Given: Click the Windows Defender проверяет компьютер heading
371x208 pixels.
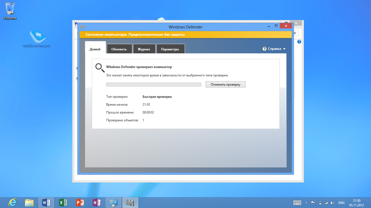Looking at the screenshot, I should 139,67.
